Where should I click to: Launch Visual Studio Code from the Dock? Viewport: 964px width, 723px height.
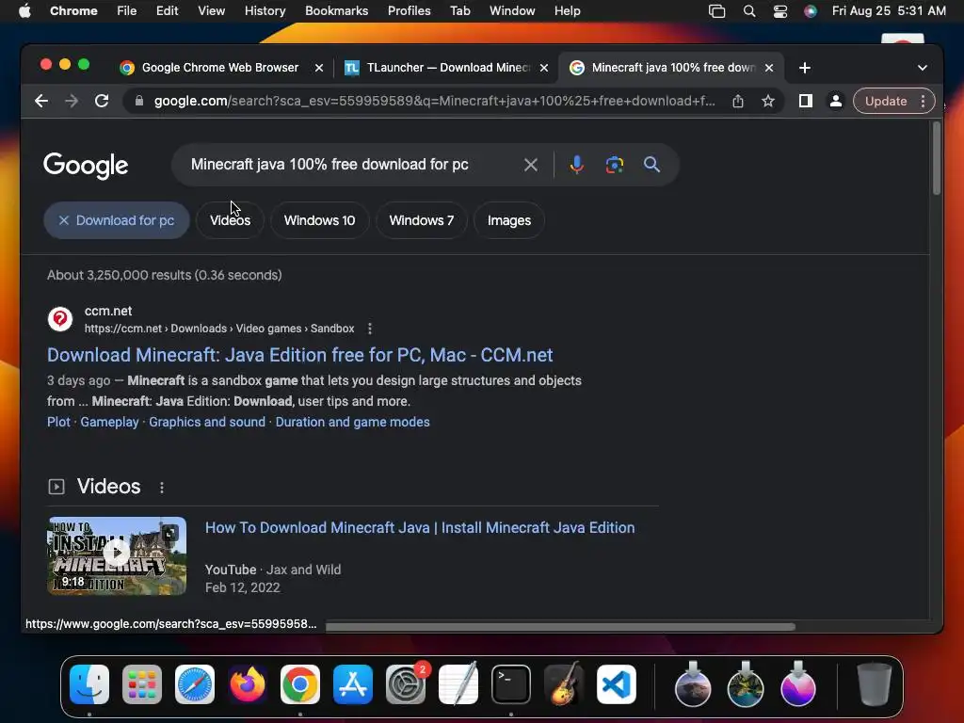[x=617, y=684]
